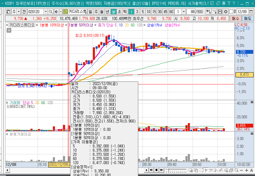This screenshot has width=255, height=176.
Task: Click the stop button in replay controls
Action: coord(156,170)
